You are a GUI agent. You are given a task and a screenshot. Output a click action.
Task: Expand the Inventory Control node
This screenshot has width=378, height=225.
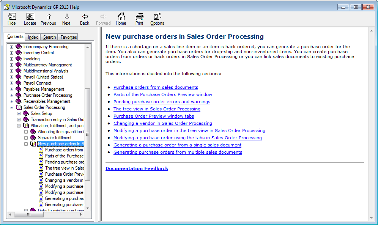(11, 53)
